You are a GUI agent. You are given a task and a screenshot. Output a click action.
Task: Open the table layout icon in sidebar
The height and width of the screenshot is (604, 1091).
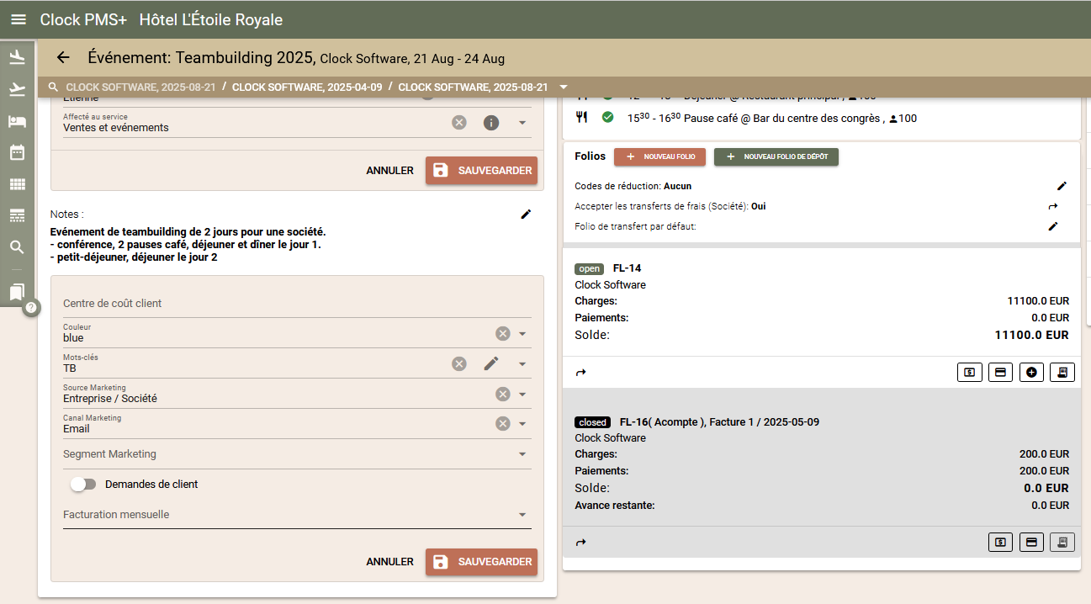[x=17, y=215]
